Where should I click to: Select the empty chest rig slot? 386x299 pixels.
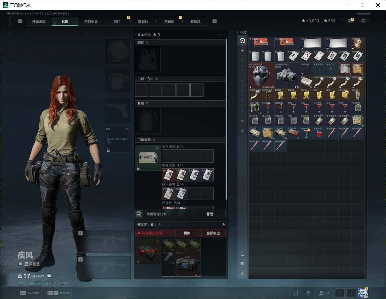(x=148, y=59)
